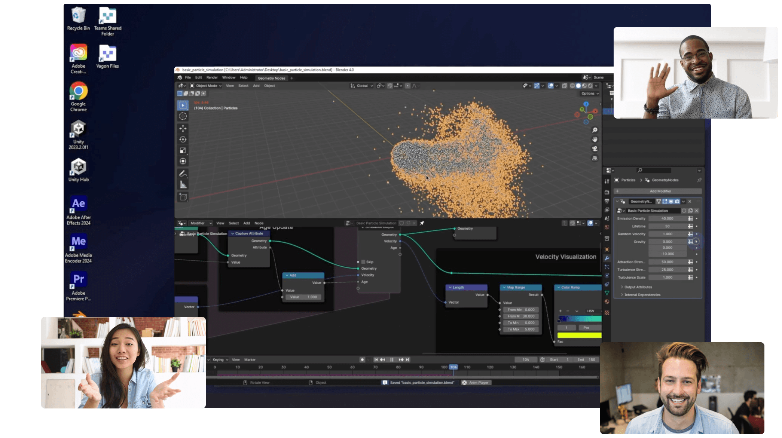This screenshot has width=782, height=438.
Task: Toggle realtime viewport display of GeometryNodes modifier
Action: (671, 202)
